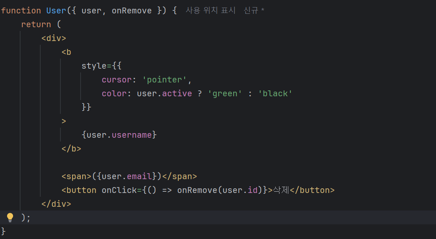
Task: Click the 'active' property in user.active
Action: pyautogui.click(x=177, y=94)
